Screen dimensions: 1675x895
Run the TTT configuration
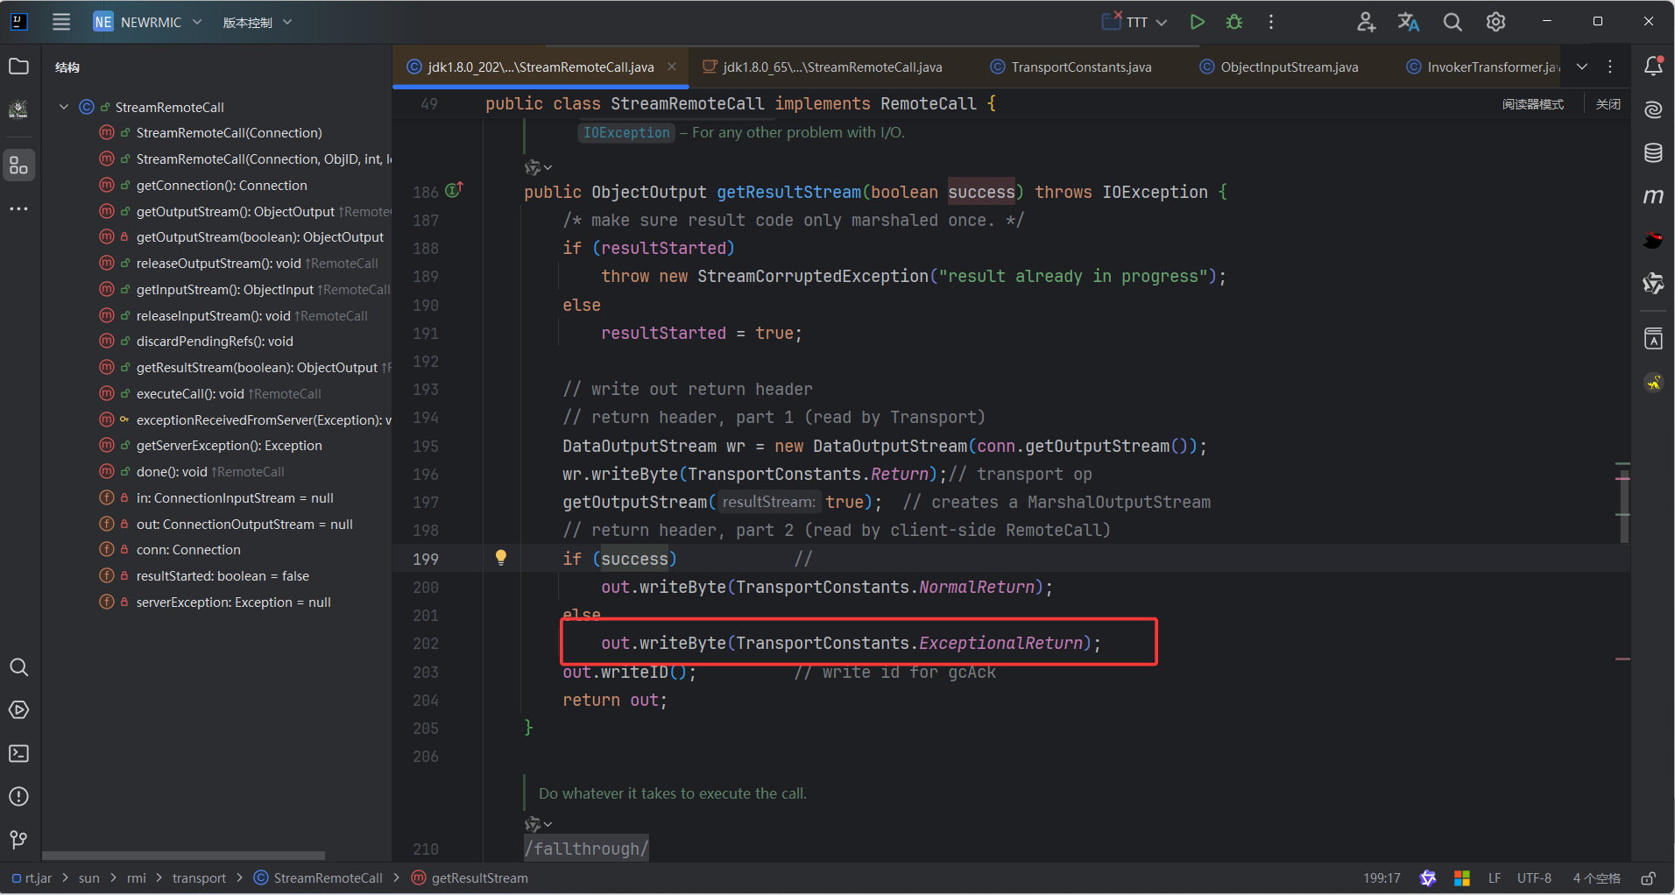tap(1197, 22)
